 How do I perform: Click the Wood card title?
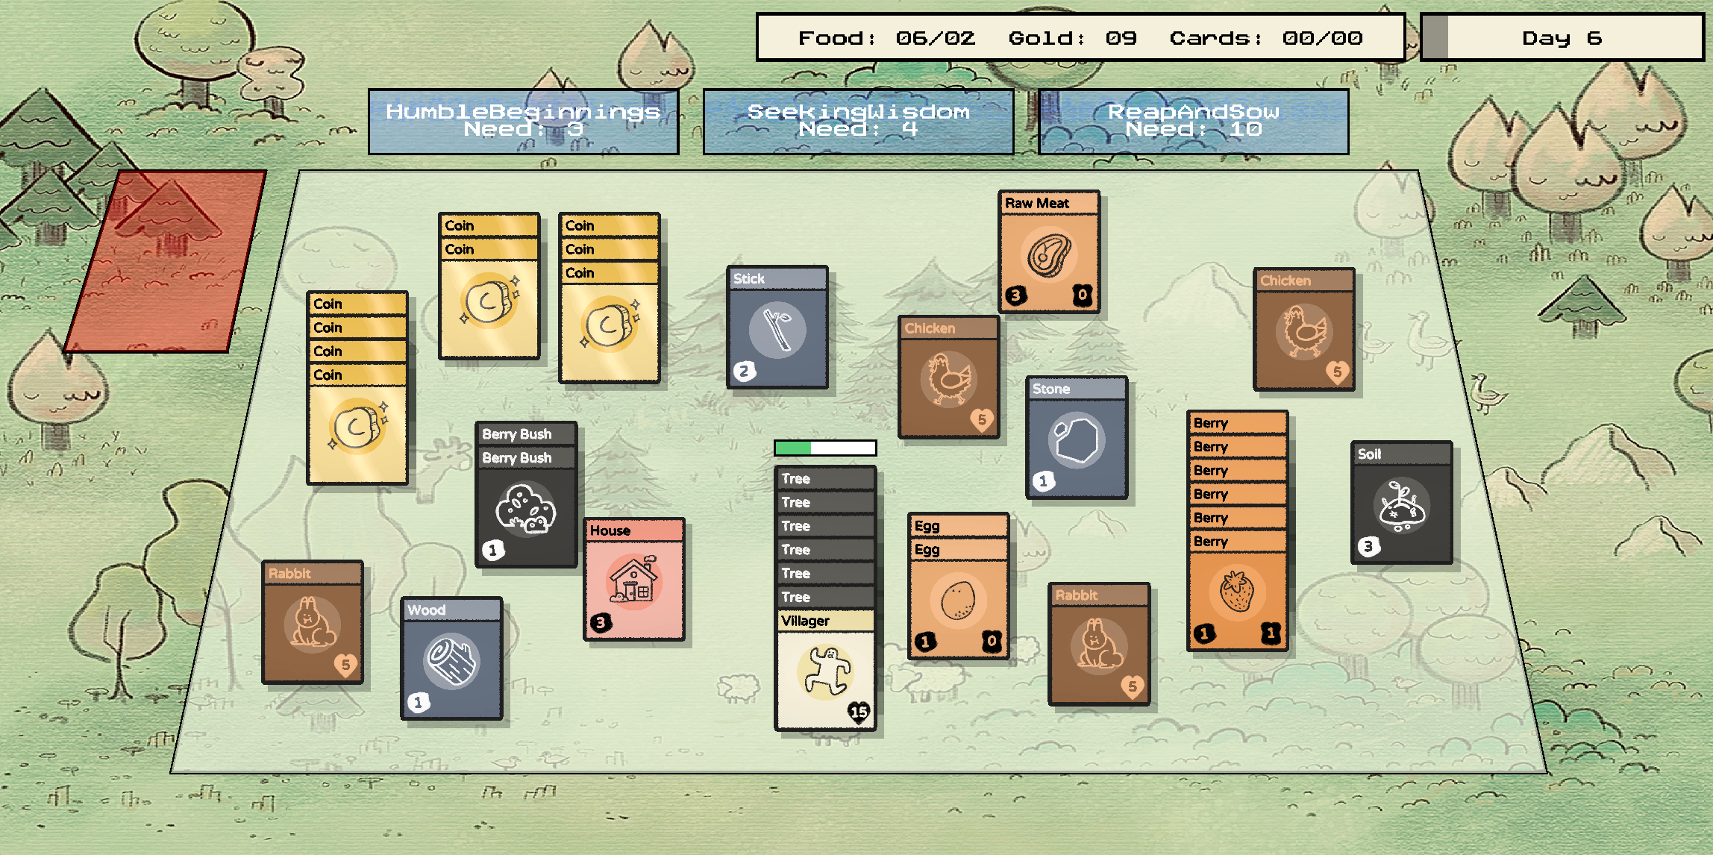pos(427,610)
